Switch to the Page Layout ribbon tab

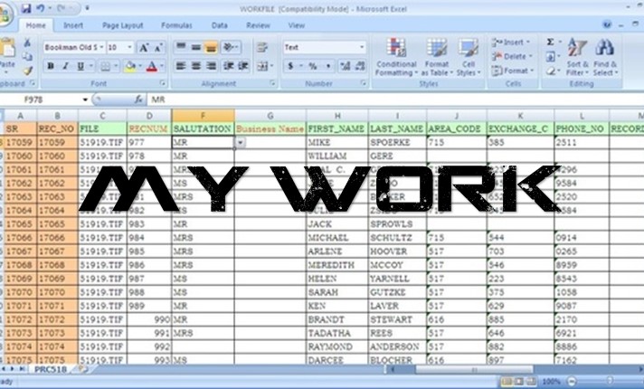[122, 25]
